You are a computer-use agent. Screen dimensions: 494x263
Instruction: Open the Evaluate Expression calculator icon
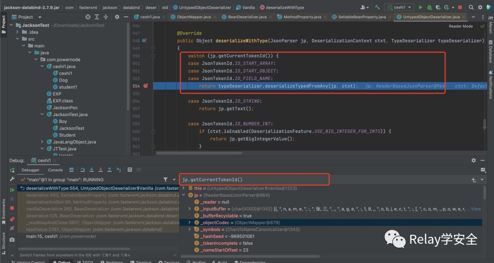coord(130,170)
